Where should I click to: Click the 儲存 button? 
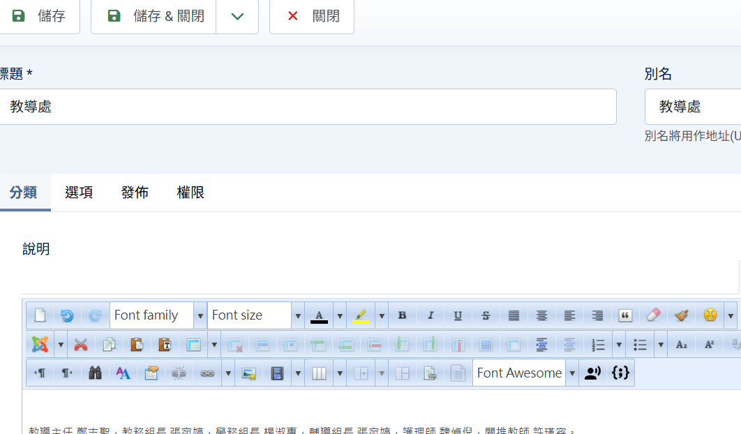[39, 16]
